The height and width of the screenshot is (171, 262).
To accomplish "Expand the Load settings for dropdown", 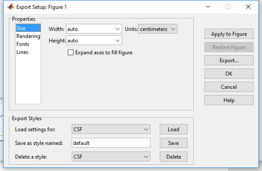I will (111, 129).
